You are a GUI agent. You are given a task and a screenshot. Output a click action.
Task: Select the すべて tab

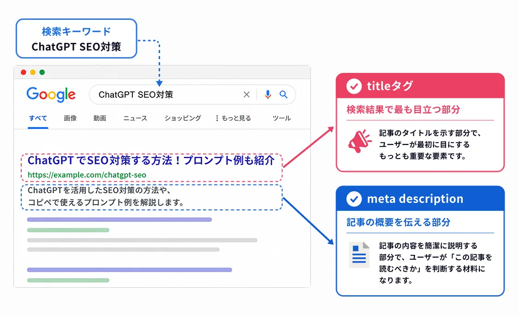tap(38, 118)
